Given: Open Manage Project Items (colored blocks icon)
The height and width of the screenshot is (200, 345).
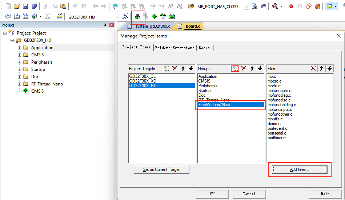Looking at the screenshot, I should (x=137, y=16).
